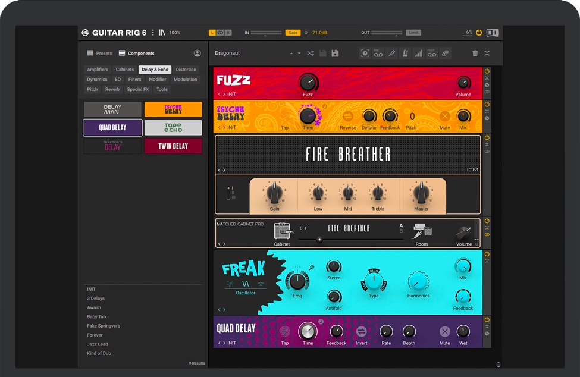580x377 pixels.
Task: Open the tuner tool
Action: point(391,54)
